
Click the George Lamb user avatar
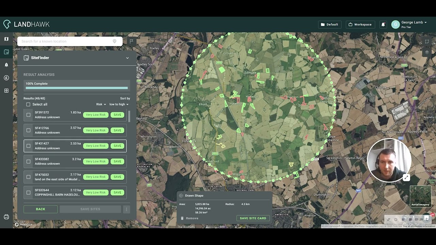395,24
